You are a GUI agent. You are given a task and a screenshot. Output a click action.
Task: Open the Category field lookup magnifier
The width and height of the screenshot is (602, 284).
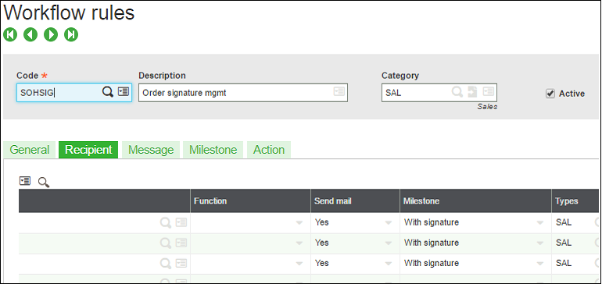[457, 92]
